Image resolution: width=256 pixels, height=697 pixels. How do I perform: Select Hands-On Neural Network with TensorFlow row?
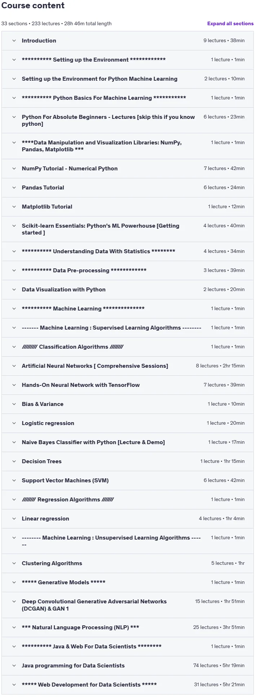tap(128, 385)
